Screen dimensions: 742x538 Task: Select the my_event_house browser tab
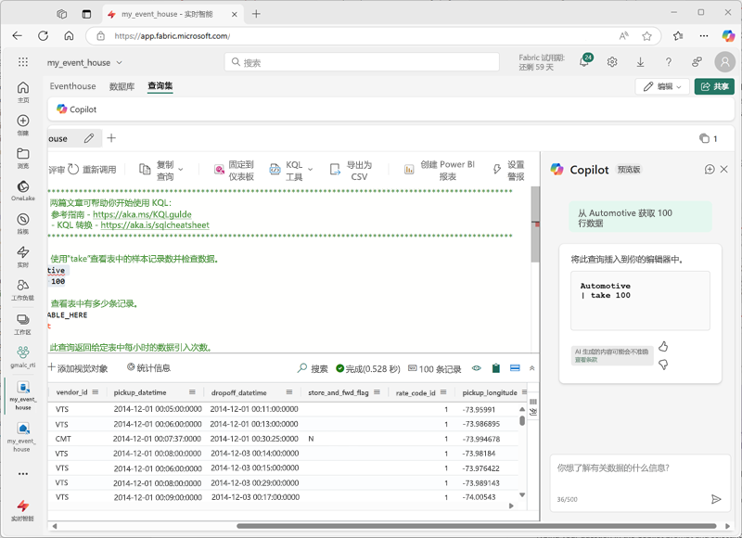pos(173,14)
